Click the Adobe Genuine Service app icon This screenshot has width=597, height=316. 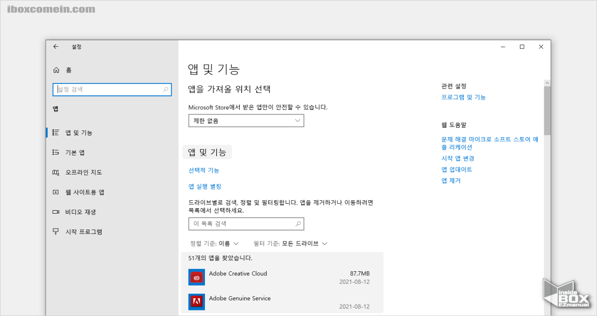click(x=196, y=302)
